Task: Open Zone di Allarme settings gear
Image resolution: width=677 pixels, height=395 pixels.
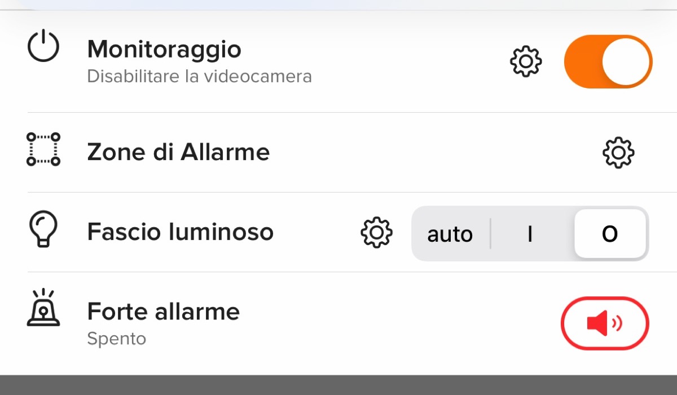Action: point(618,152)
